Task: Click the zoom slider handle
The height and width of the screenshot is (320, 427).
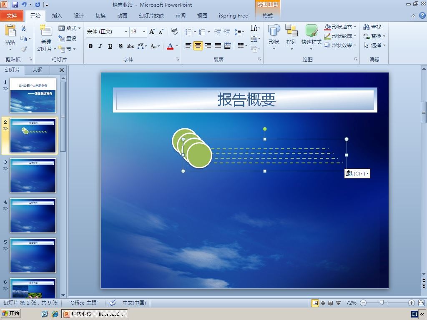Action: (x=382, y=302)
